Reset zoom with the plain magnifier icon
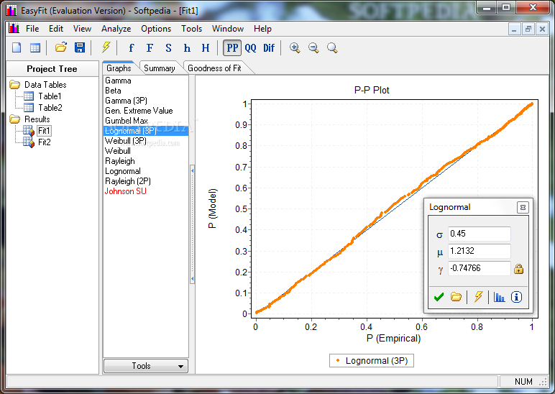Image resolution: width=555 pixels, height=394 pixels. click(x=332, y=47)
